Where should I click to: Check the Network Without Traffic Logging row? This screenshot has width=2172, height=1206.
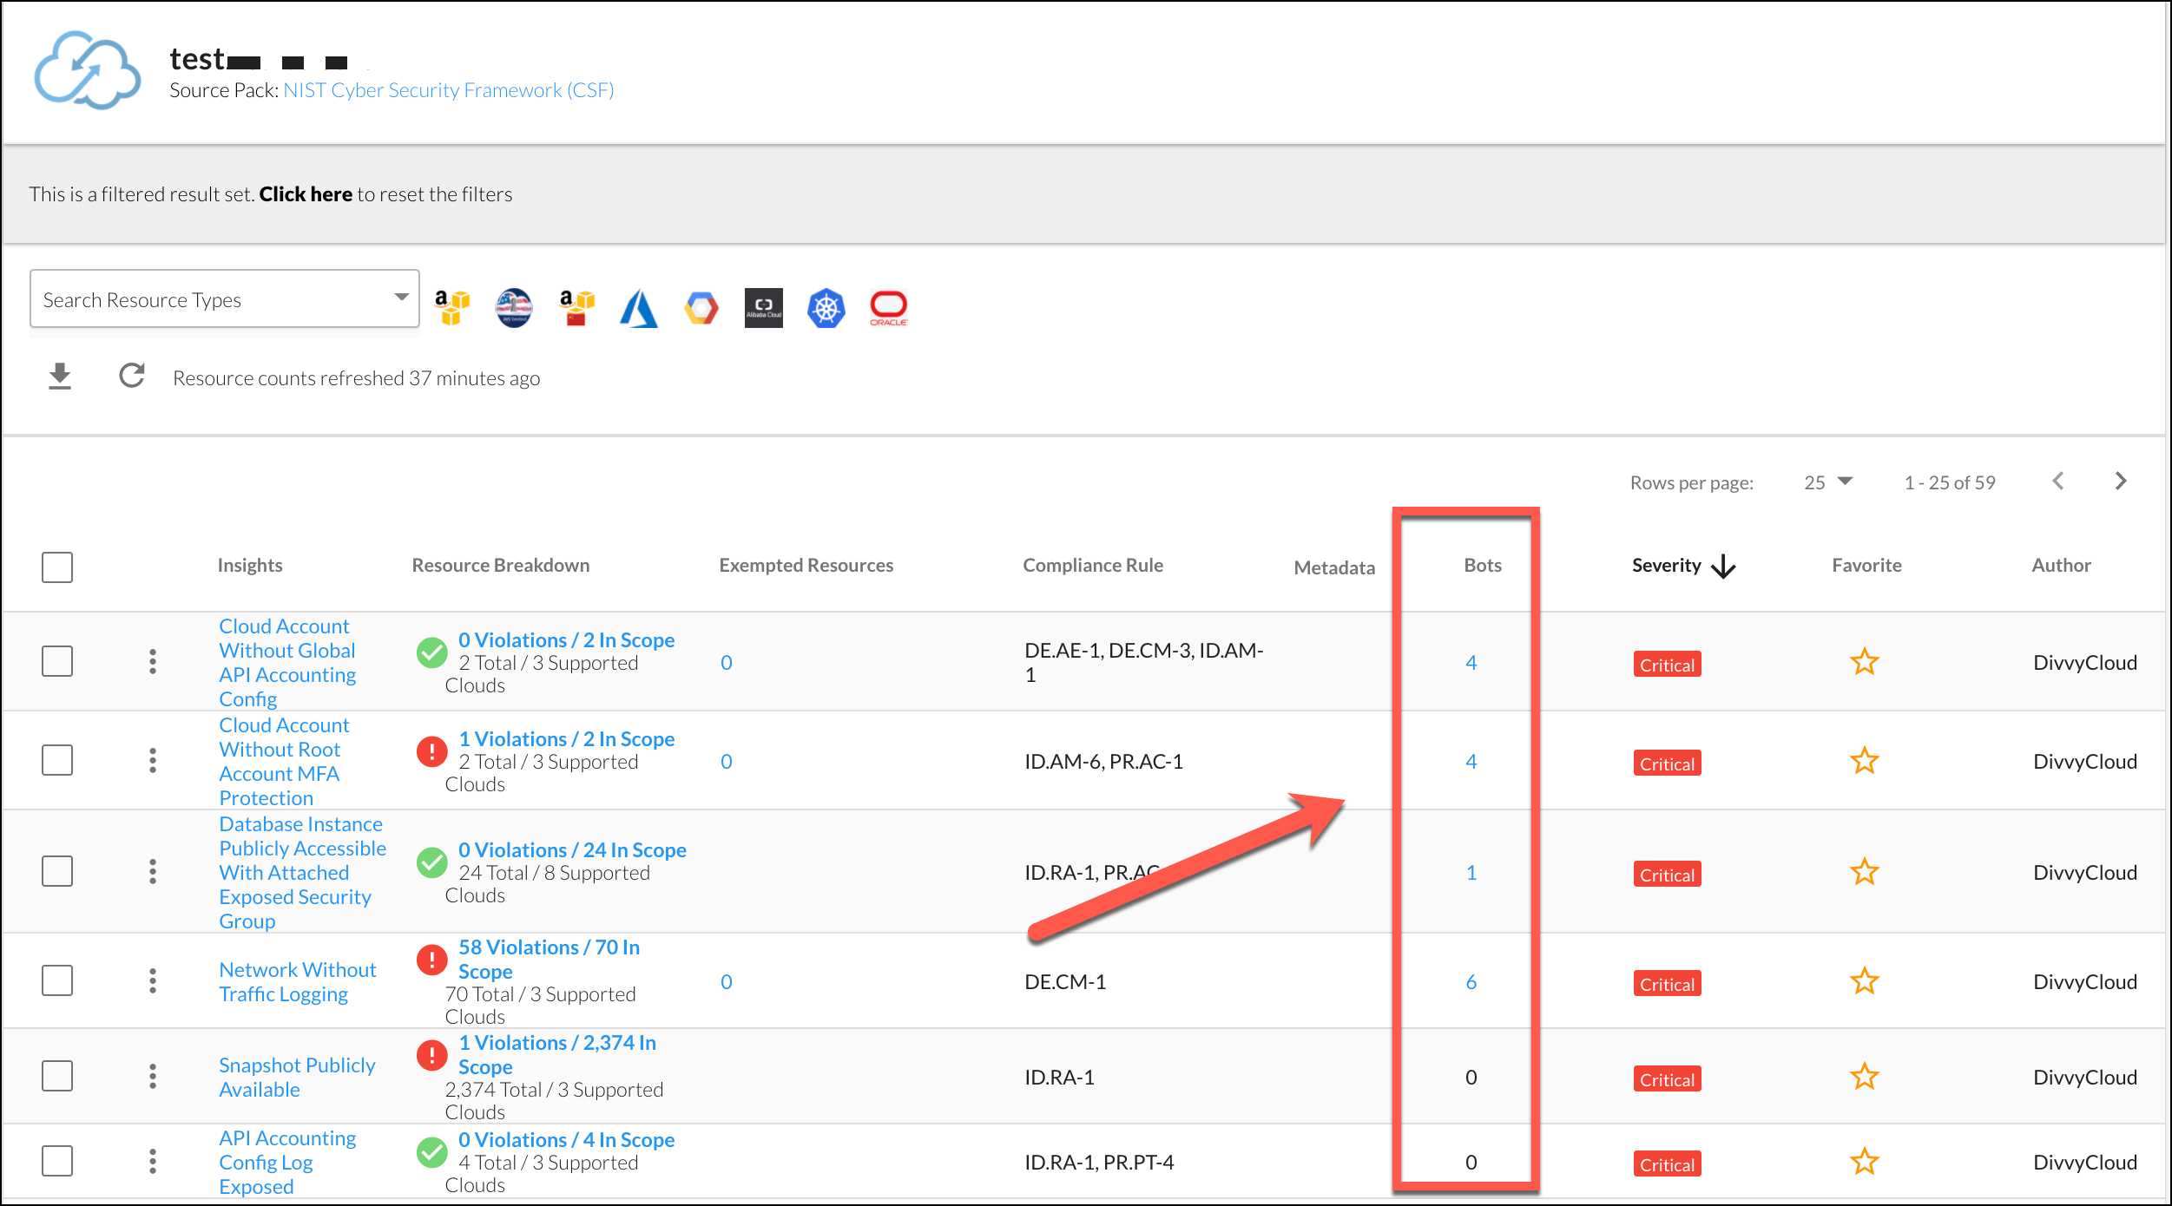(57, 980)
